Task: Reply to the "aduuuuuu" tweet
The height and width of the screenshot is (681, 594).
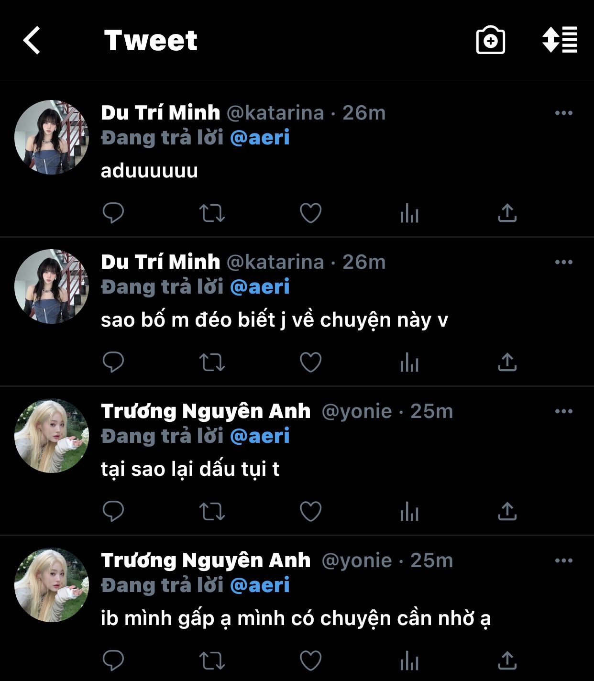Action: pos(113,213)
